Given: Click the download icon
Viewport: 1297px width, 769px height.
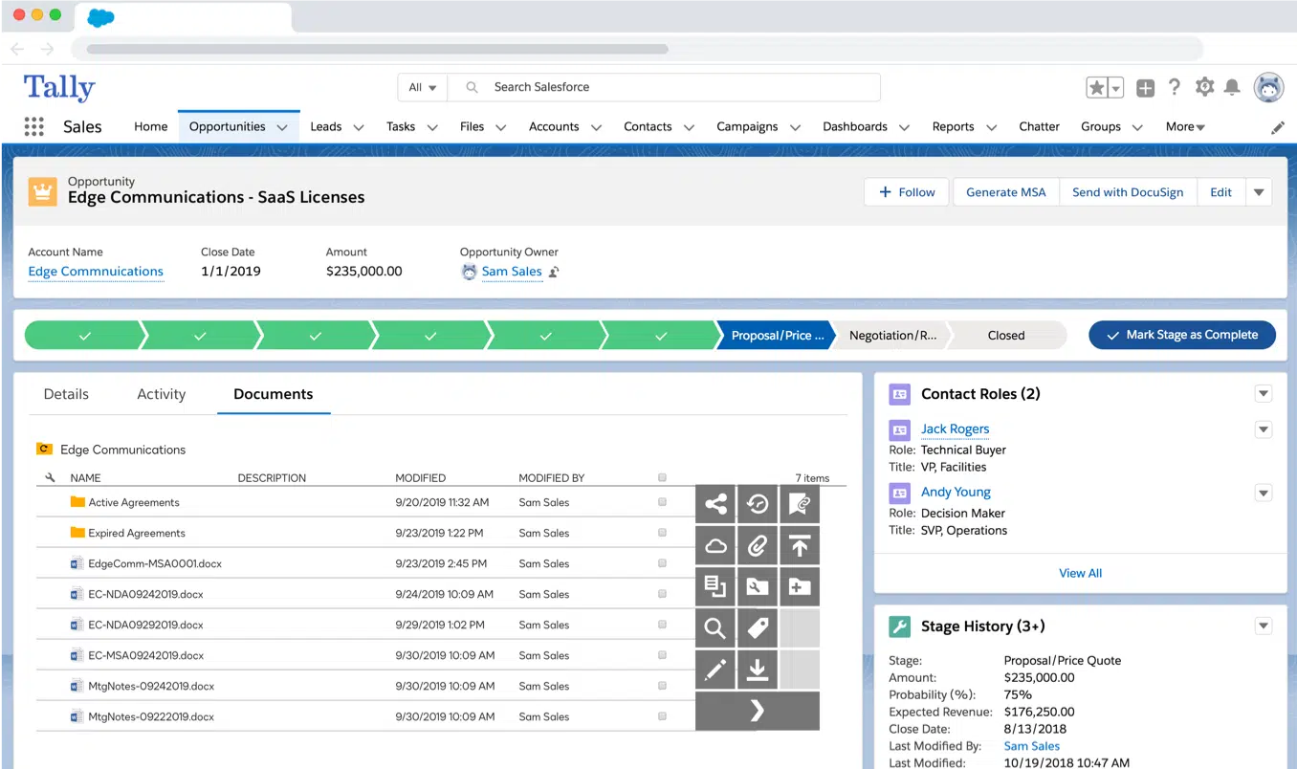Looking at the screenshot, I should 758,670.
